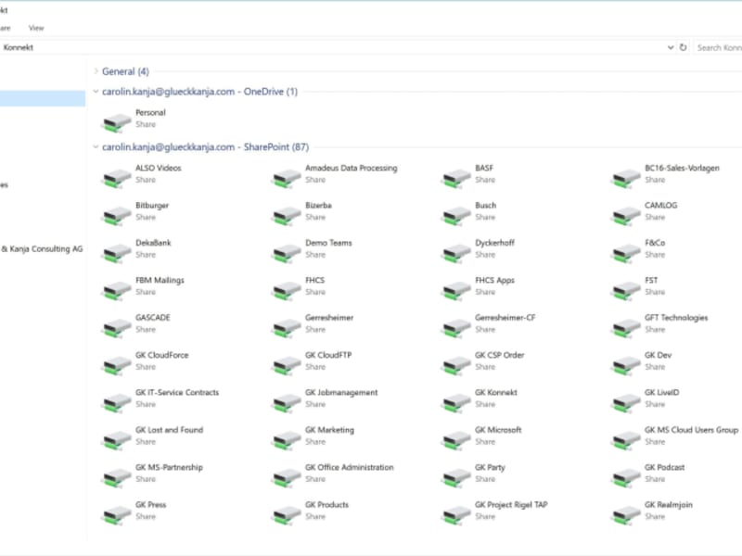
Task: Select the GK CSP Order drive icon
Action: click(x=456, y=364)
